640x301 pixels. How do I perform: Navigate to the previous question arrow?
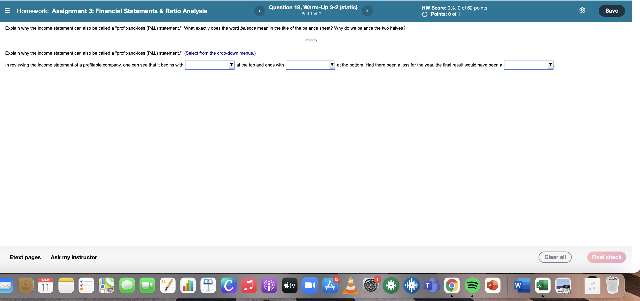click(x=260, y=11)
